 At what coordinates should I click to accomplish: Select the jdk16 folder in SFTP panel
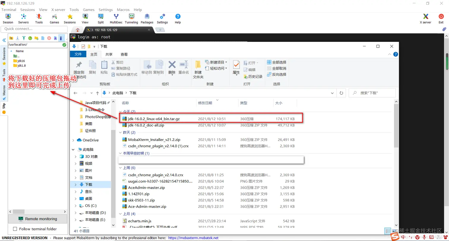(x=19, y=61)
